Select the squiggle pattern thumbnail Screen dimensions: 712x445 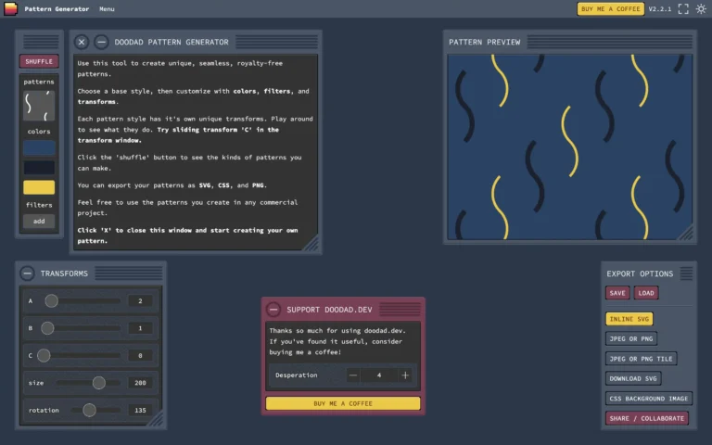coord(39,106)
